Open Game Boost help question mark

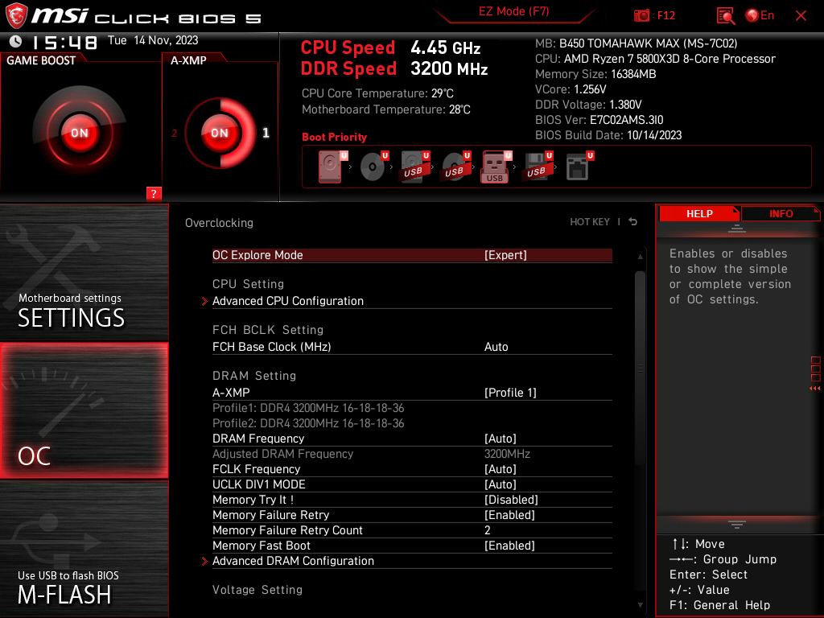tap(154, 193)
